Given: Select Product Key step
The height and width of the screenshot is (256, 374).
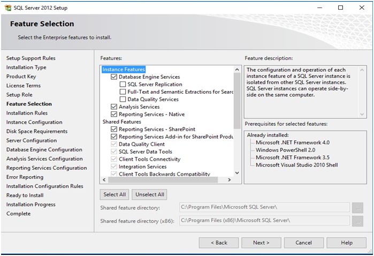Looking at the screenshot, I should pos(21,77).
